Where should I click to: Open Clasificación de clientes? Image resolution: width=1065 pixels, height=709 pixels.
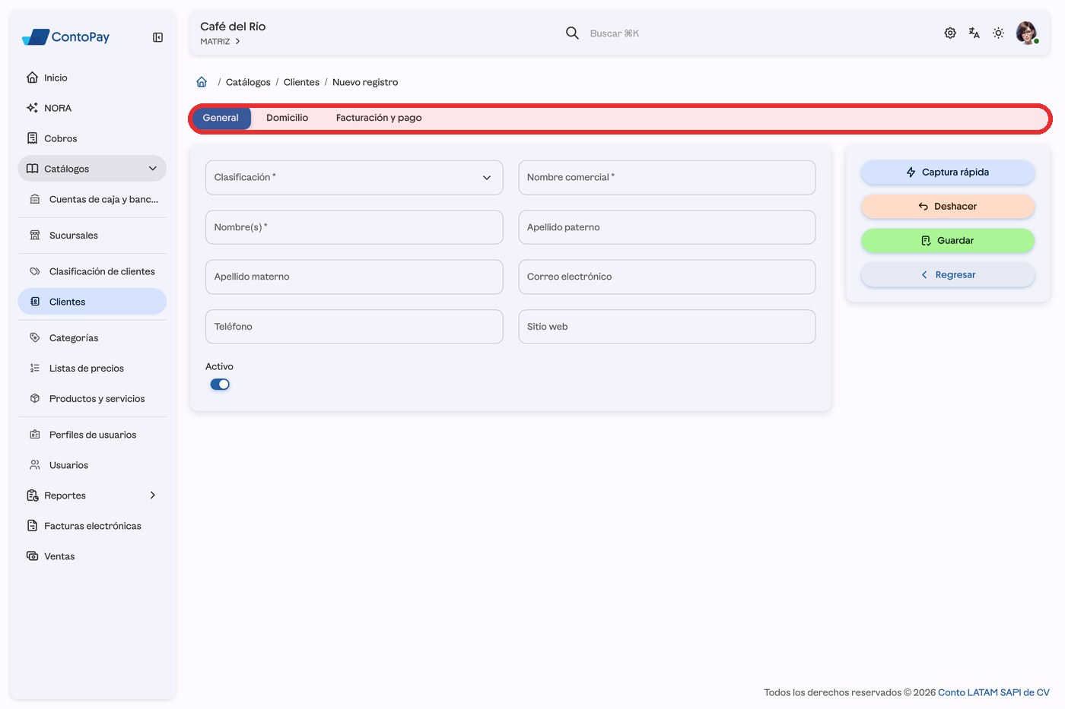click(x=92, y=271)
